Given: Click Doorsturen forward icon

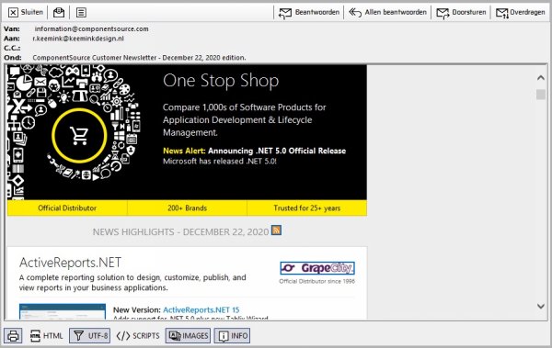Looking at the screenshot, I should 443,13.
